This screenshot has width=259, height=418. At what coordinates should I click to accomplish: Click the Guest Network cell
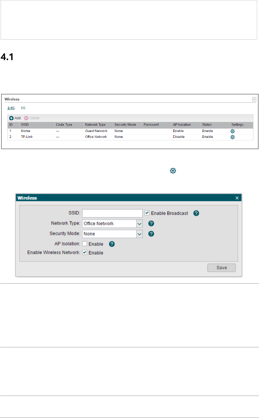pyautogui.click(x=96, y=131)
